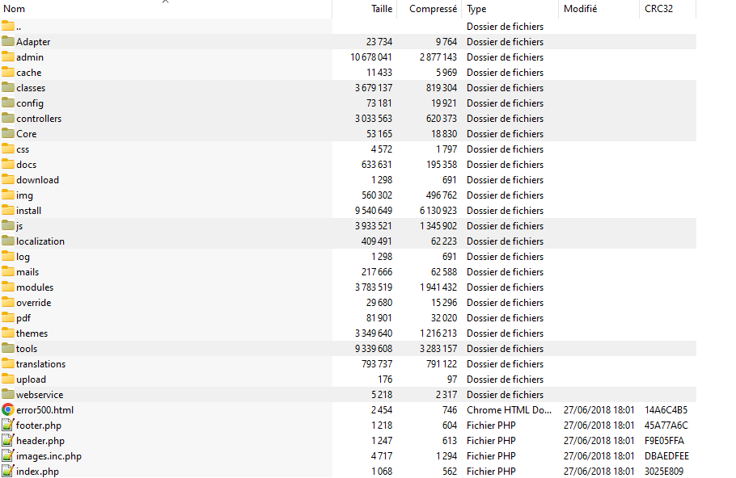The height and width of the screenshot is (478, 736).
Task: Click modified date of index.php row
Action: [x=599, y=472]
